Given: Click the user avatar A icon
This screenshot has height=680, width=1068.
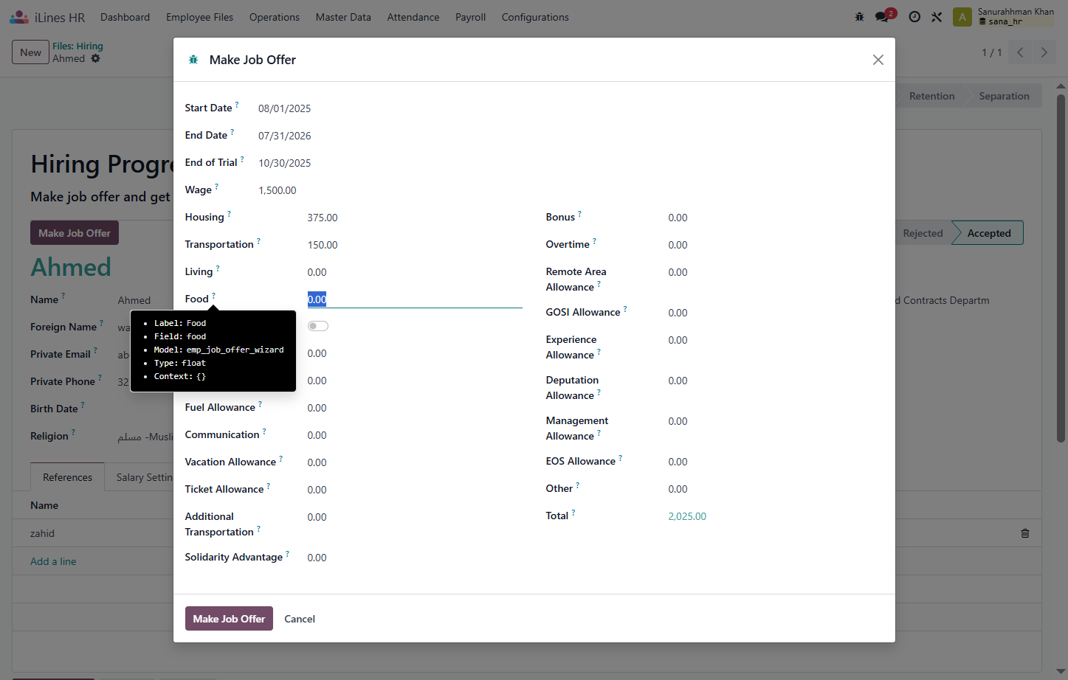Looking at the screenshot, I should [x=962, y=17].
